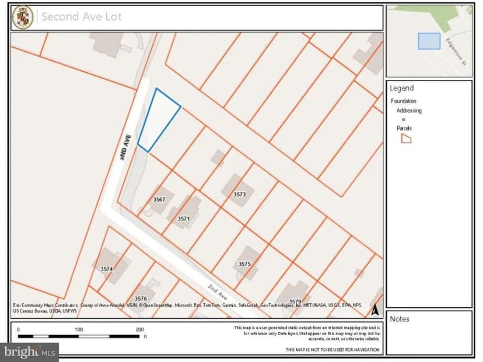Open the Notes panel header
The width and height of the screenshot is (483, 362).
(x=400, y=319)
